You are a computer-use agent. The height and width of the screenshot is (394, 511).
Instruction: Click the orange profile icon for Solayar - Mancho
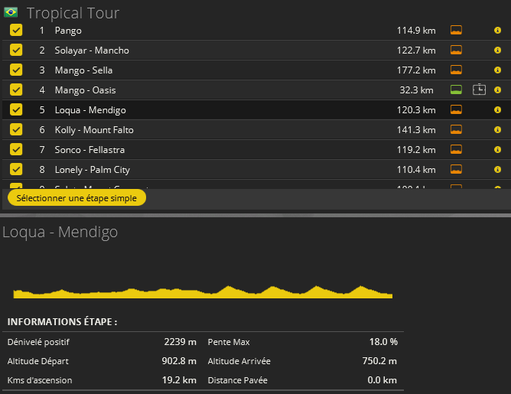tap(456, 50)
